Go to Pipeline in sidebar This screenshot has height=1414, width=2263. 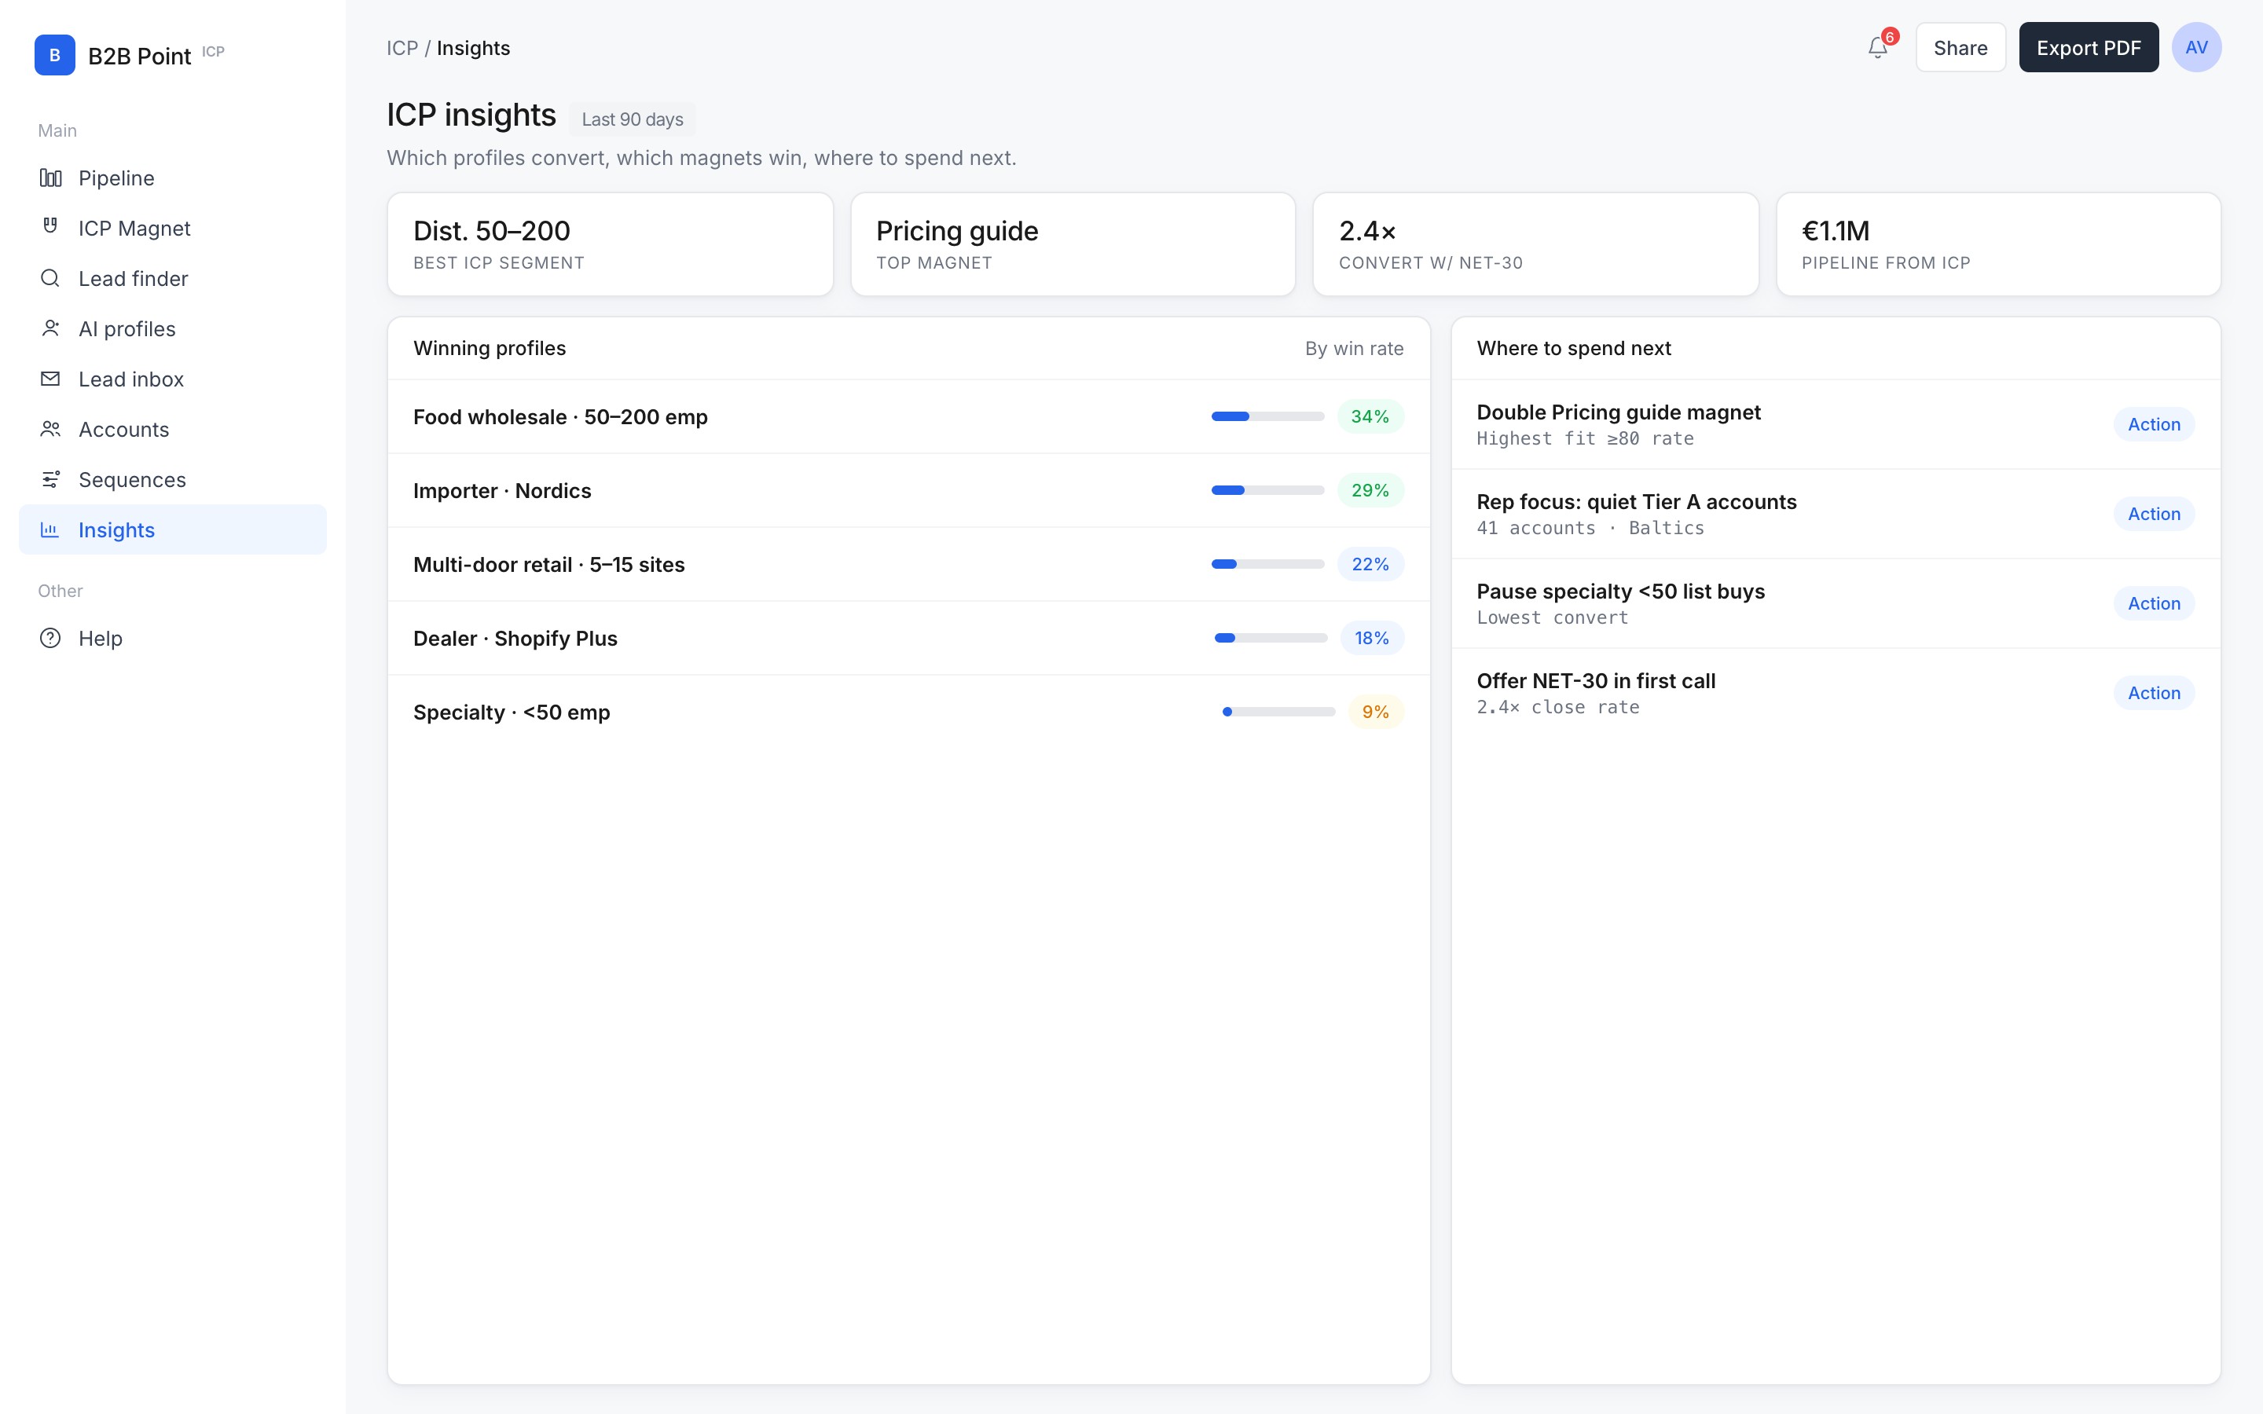173,178
